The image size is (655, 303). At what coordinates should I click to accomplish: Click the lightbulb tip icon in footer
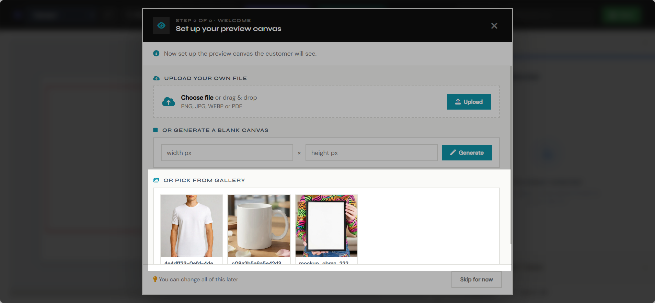tap(155, 279)
